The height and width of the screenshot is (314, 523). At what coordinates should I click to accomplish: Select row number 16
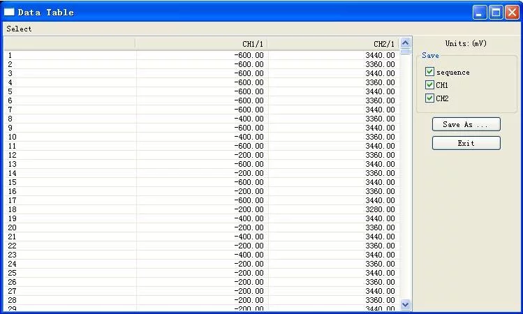click(x=13, y=191)
